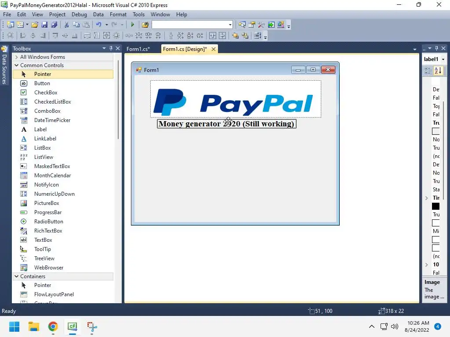This screenshot has width=450, height=337.
Task: Click the volume speaker tray icon
Action: (x=395, y=326)
